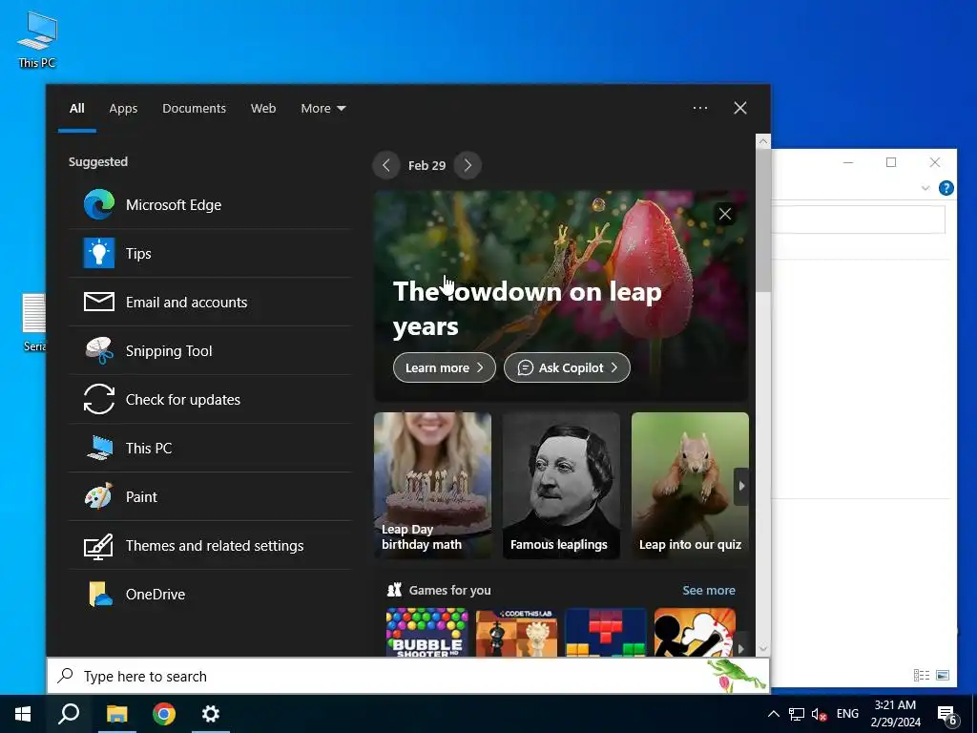Viewport: 977px width, 733px height.
Task: Click the frog search highlight icon
Action: pyautogui.click(x=737, y=677)
